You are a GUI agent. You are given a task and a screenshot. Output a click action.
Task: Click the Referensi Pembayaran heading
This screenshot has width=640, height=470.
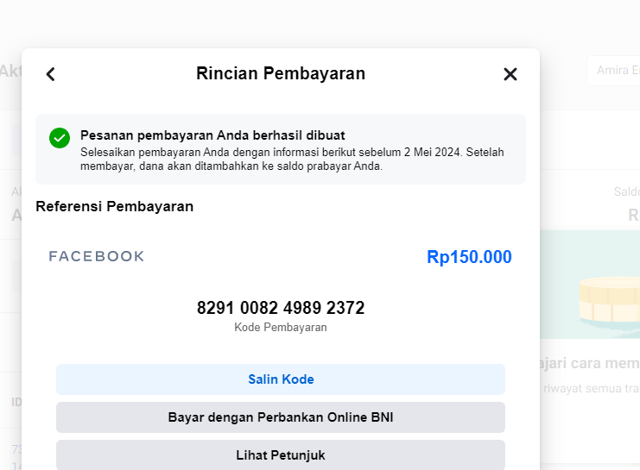click(x=115, y=206)
